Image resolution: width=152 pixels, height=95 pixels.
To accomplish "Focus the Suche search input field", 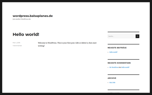I will [122, 36].
